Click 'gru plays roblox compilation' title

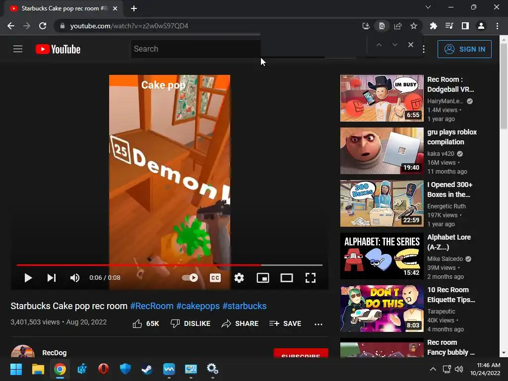(x=452, y=137)
